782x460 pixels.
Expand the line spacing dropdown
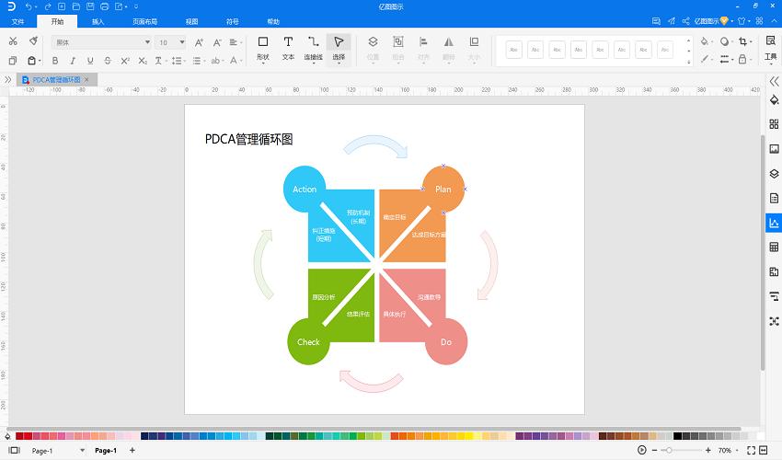184,61
